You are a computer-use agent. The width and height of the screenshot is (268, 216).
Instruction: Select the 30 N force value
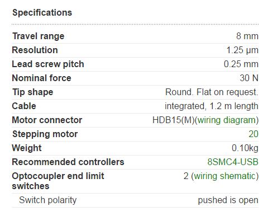249,78
